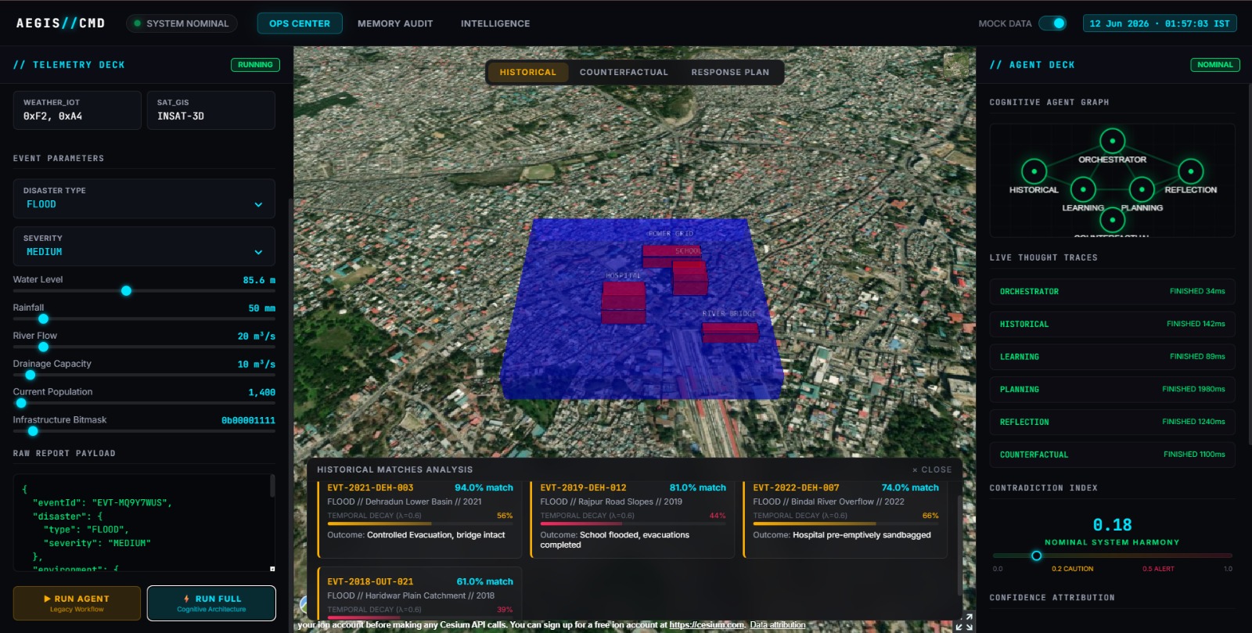
Task: Open the Data attribution link
Action: 777,625
